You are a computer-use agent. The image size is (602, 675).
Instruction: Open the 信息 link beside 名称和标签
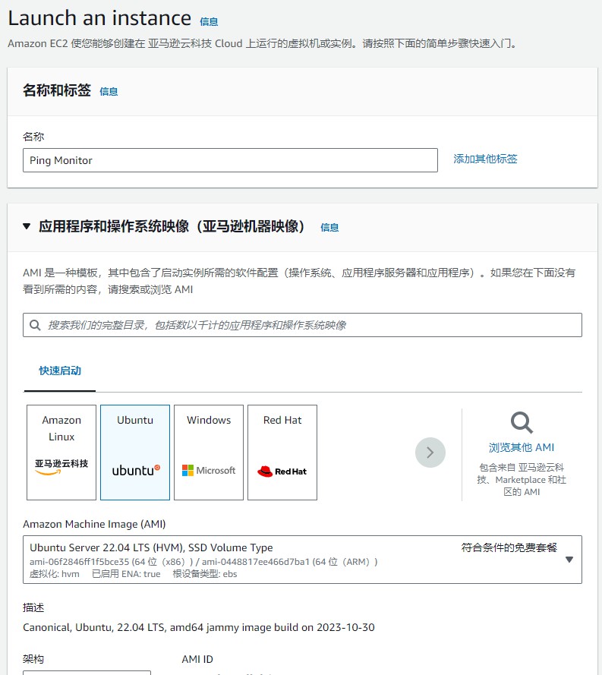109,91
